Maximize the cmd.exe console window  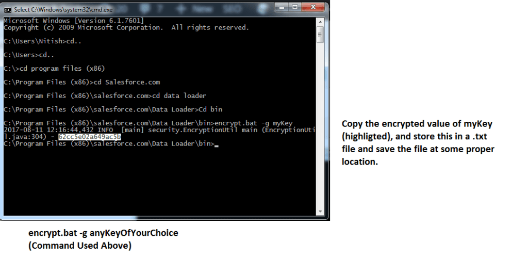295,7
